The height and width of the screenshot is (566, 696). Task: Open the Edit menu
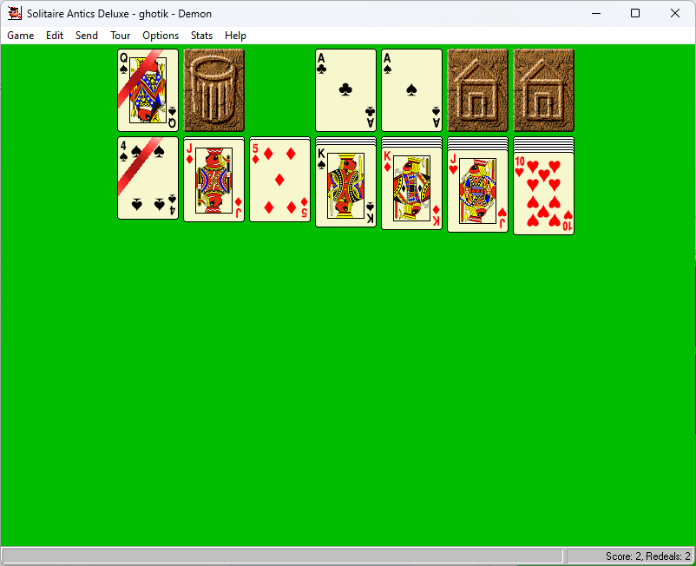pos(55,36)
